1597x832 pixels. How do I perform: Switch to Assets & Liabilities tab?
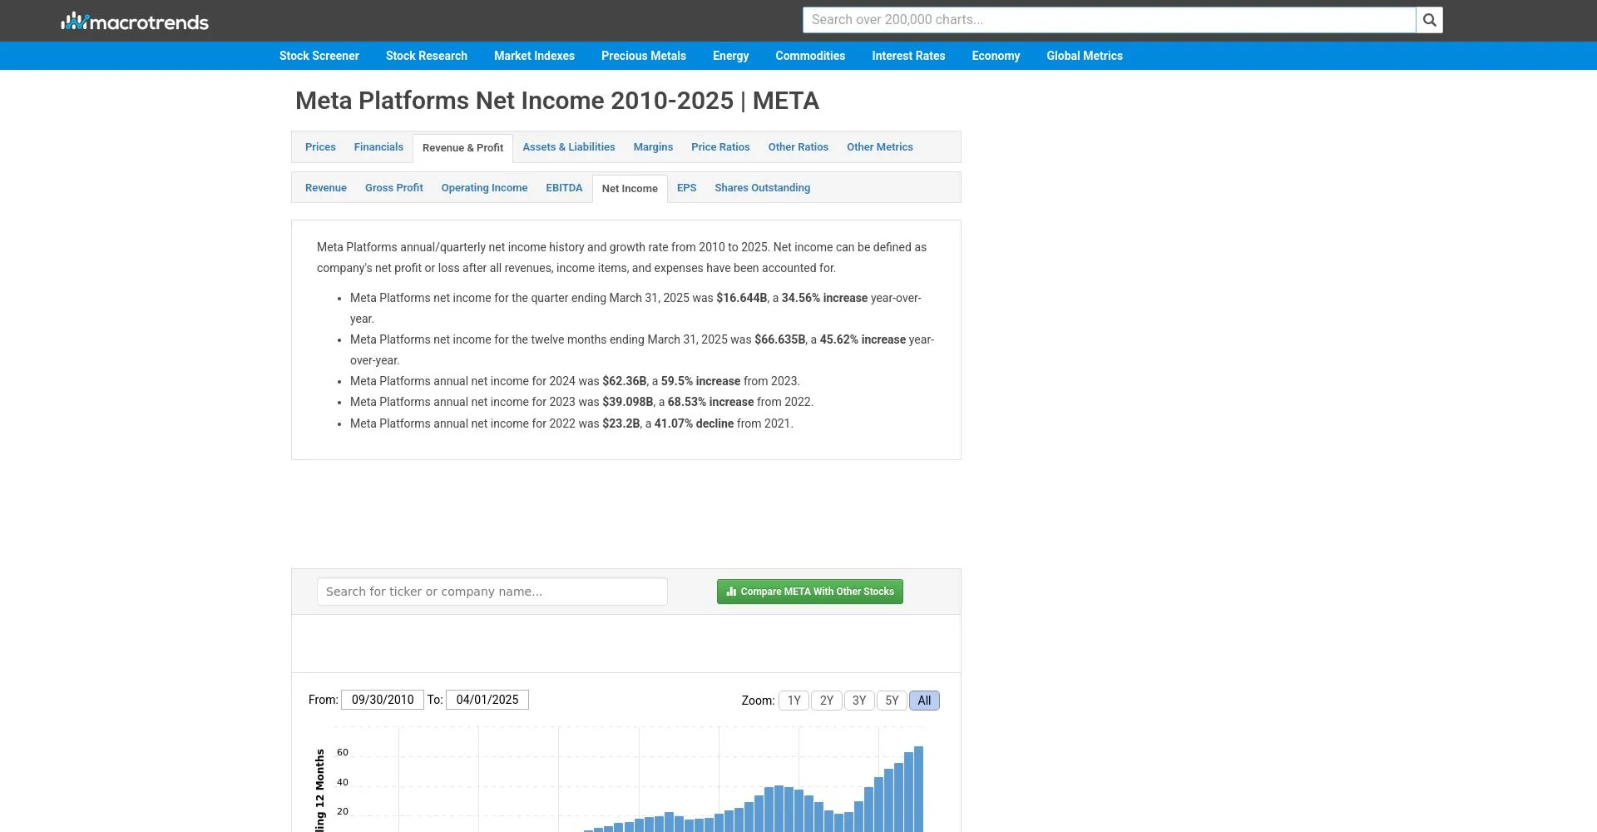569,147
